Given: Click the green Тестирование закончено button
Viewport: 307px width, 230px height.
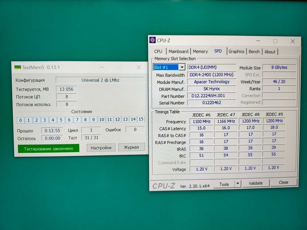Looking at the screenshot, I should (49, 149).
